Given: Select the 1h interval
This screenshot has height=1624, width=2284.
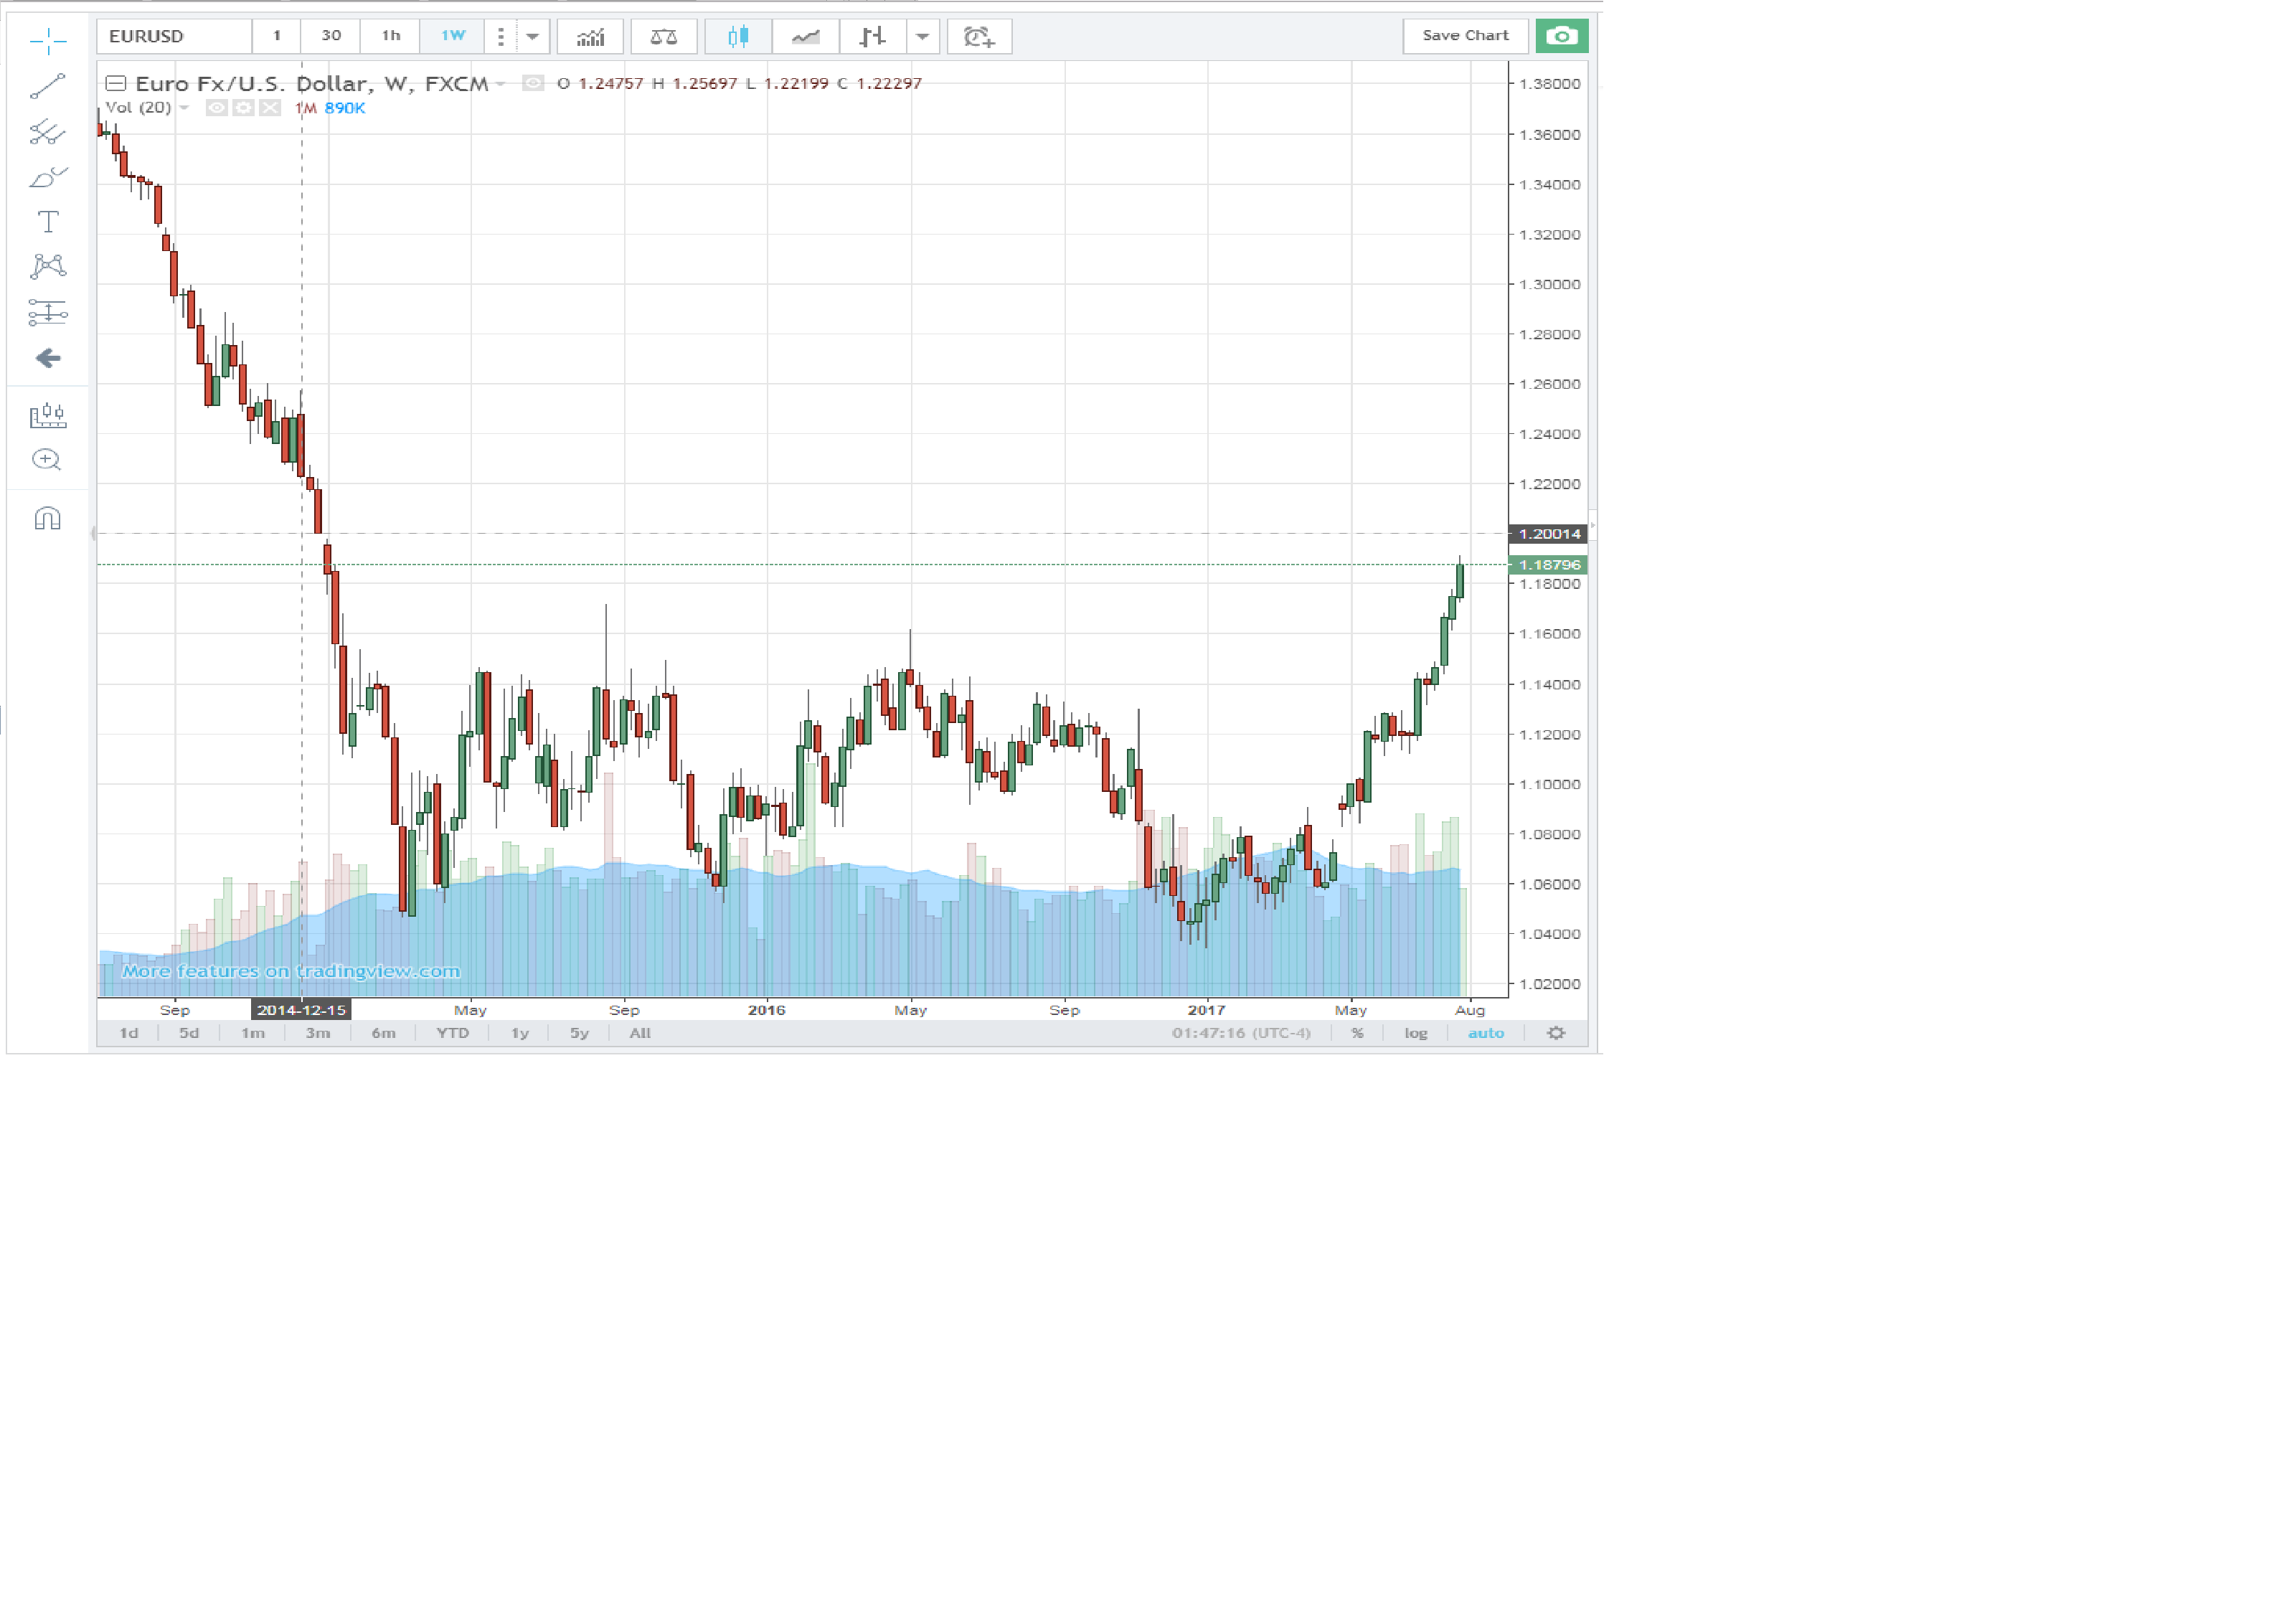Looking at the screenshot, I should click(x=391, y=36).
